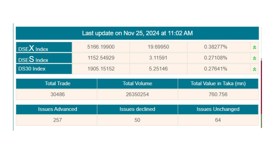
Task: Click the Issues Unchanged header
Action: 218,109
